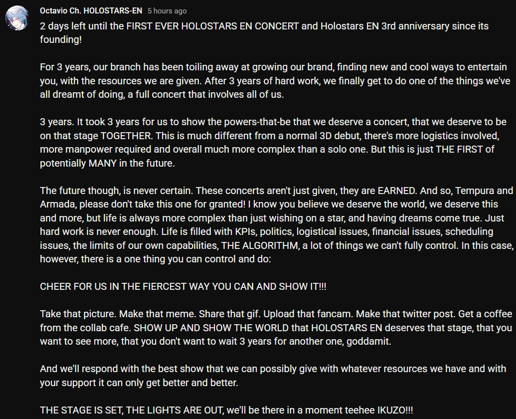Click the word 'EARNED' in the post

pyautogui.click(x=396, y=191)
